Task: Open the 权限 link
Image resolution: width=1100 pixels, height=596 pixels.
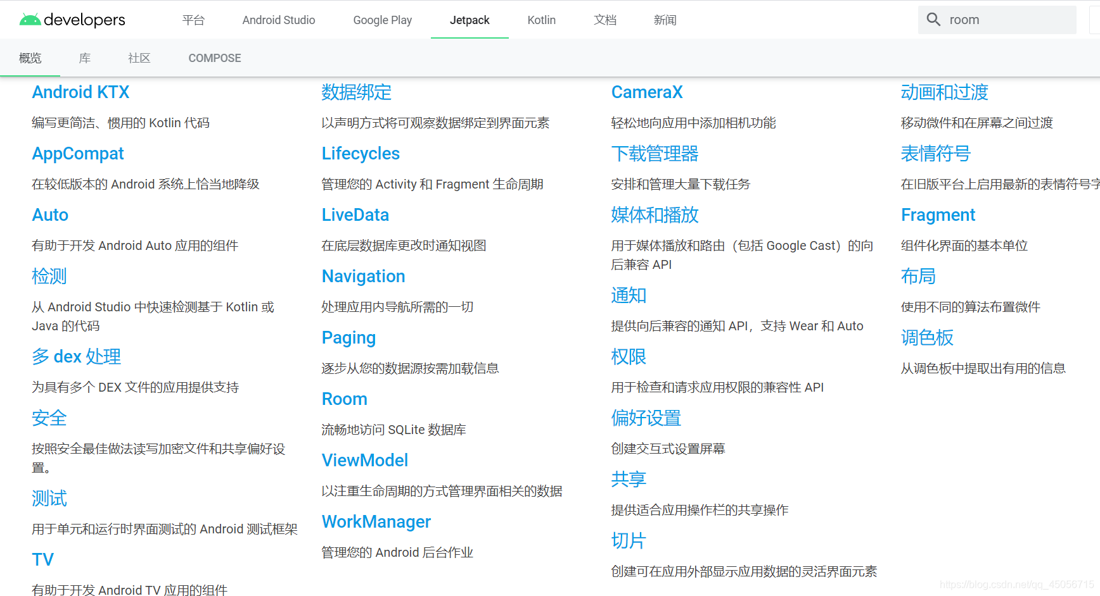Action: coord(629,357)
